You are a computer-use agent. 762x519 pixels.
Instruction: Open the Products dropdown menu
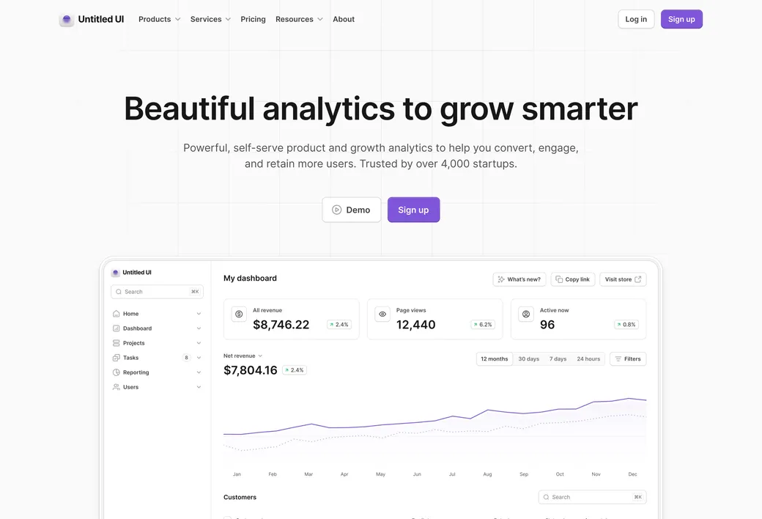pyautogui.click(x=160, y=20)
